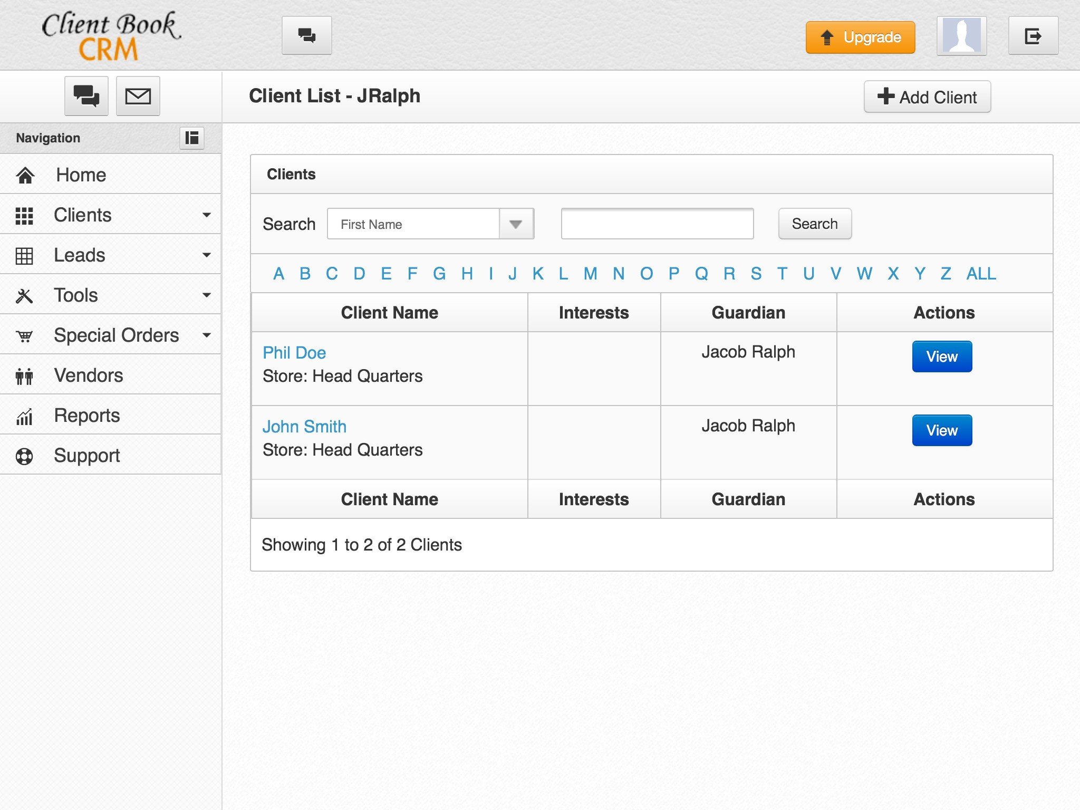Filter clients by letter J
The image size is (1080, 810).
[x=512, y=274]
